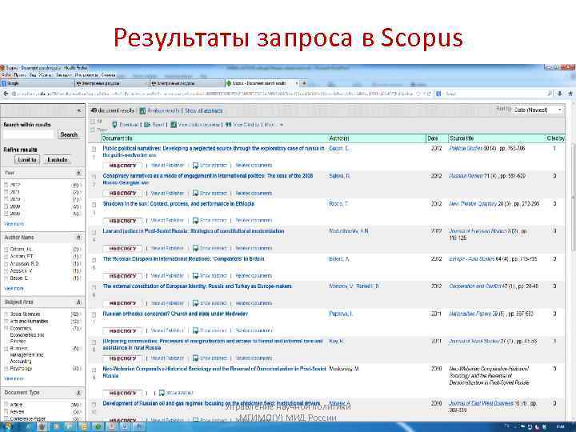Click the Show all abstracts link

(203, 110)
